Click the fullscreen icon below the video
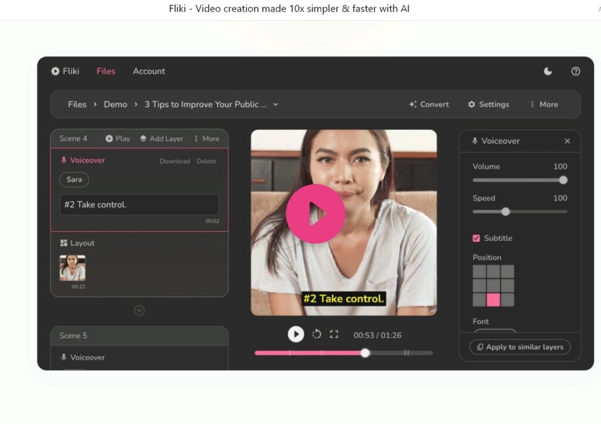The height and width of the screenshot is (424, 601). 334,334
